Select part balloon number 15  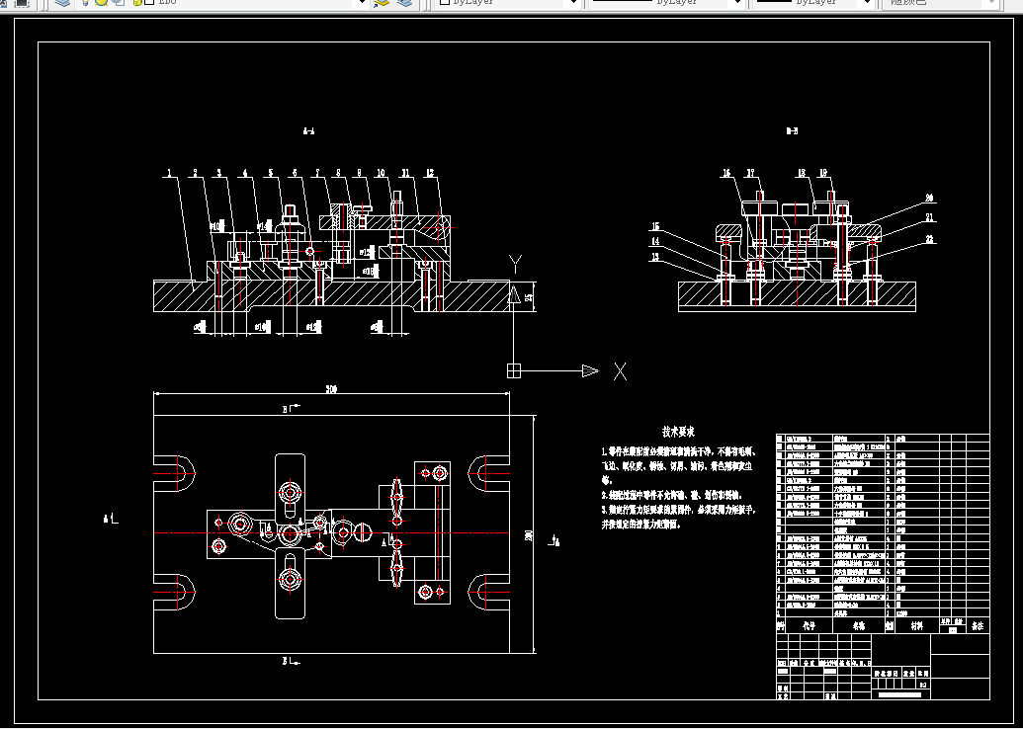point(655,227)
